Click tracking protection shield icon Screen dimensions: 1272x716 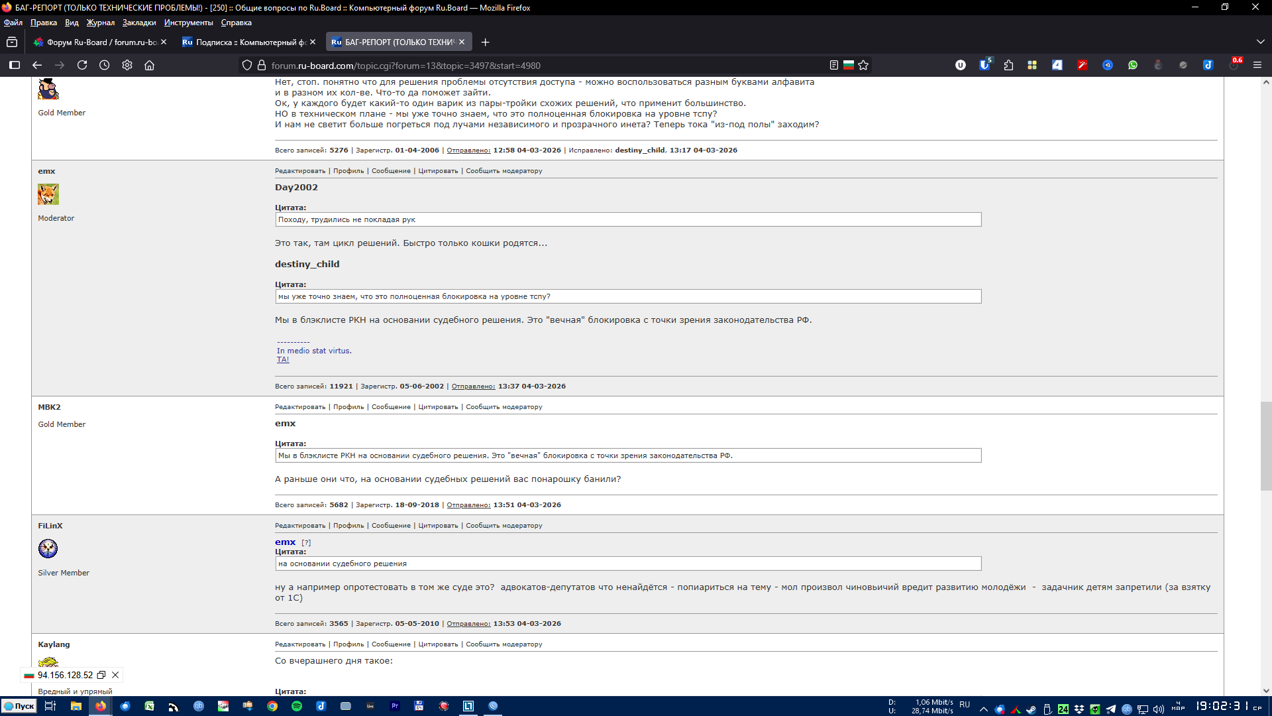pos(247,65)
